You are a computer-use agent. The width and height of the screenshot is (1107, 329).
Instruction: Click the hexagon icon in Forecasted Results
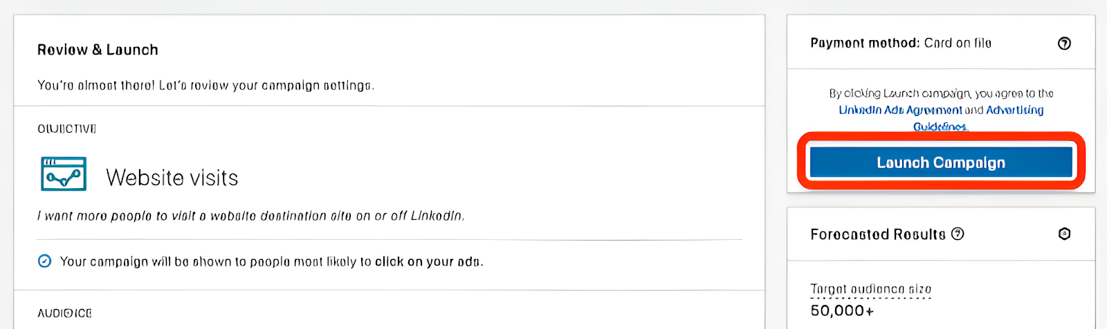1064,234
